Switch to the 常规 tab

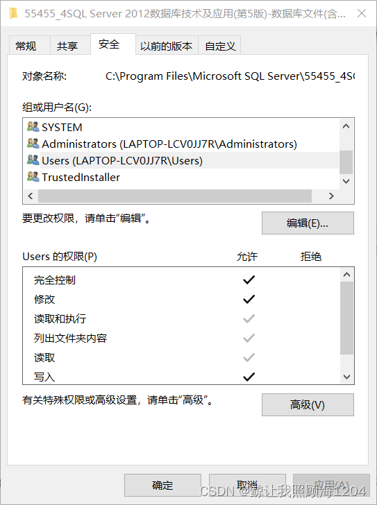tap(26, 46)
